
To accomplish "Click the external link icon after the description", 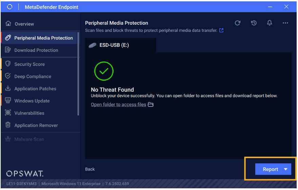I will pyautogui.click(x=221, y=30).
